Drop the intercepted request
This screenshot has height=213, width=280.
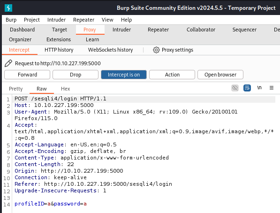pos(76,75)
